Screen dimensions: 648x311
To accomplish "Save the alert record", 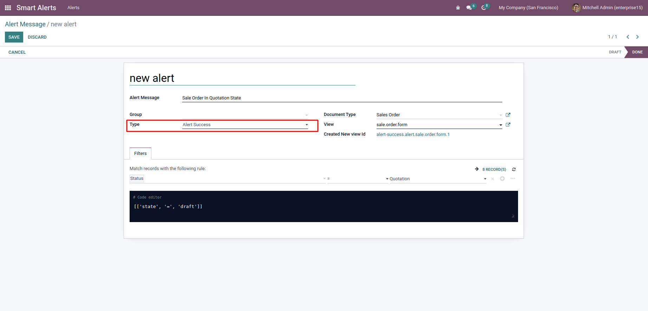I will [14, 37].
